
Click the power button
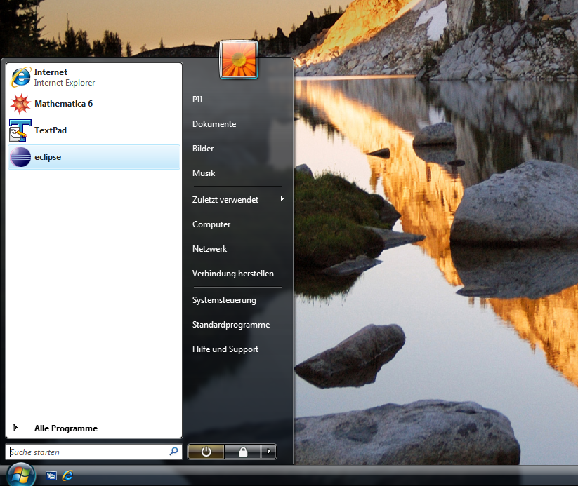pyautogui.click(x=206, y=452)
